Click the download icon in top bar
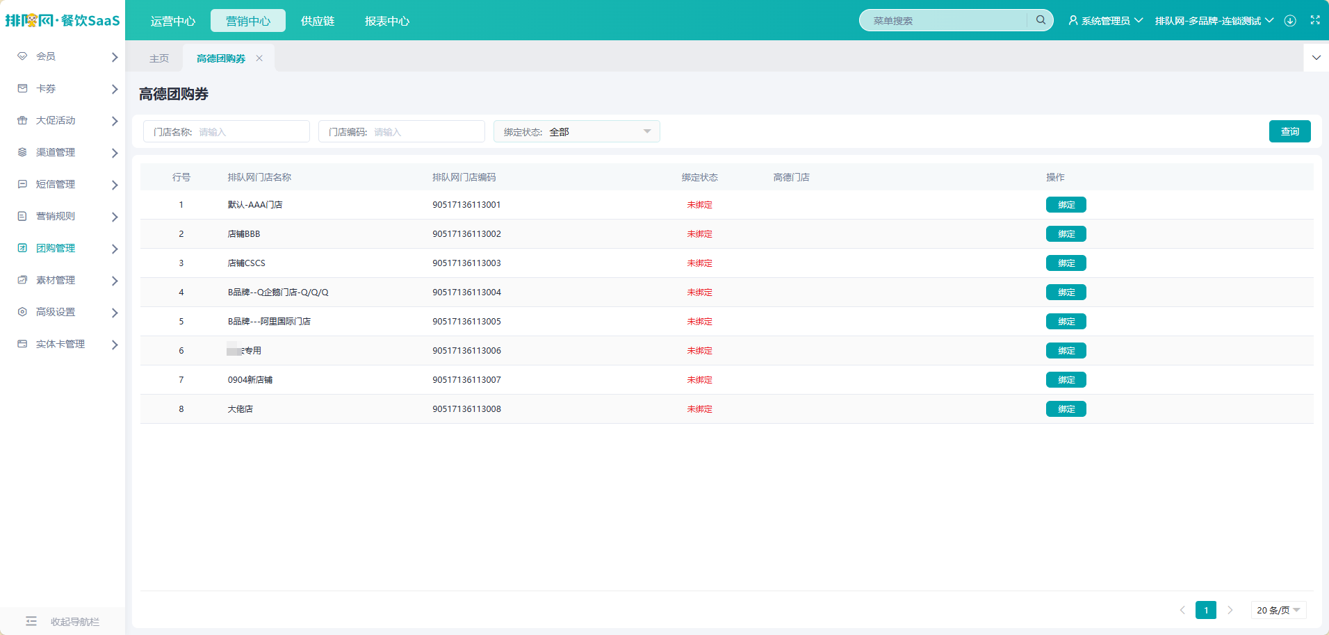Screen dimensions: 1329x635 click(1290, 21)
